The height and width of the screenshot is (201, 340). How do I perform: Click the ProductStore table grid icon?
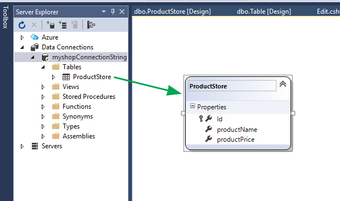pyautogui.click(x=66, y=77)
